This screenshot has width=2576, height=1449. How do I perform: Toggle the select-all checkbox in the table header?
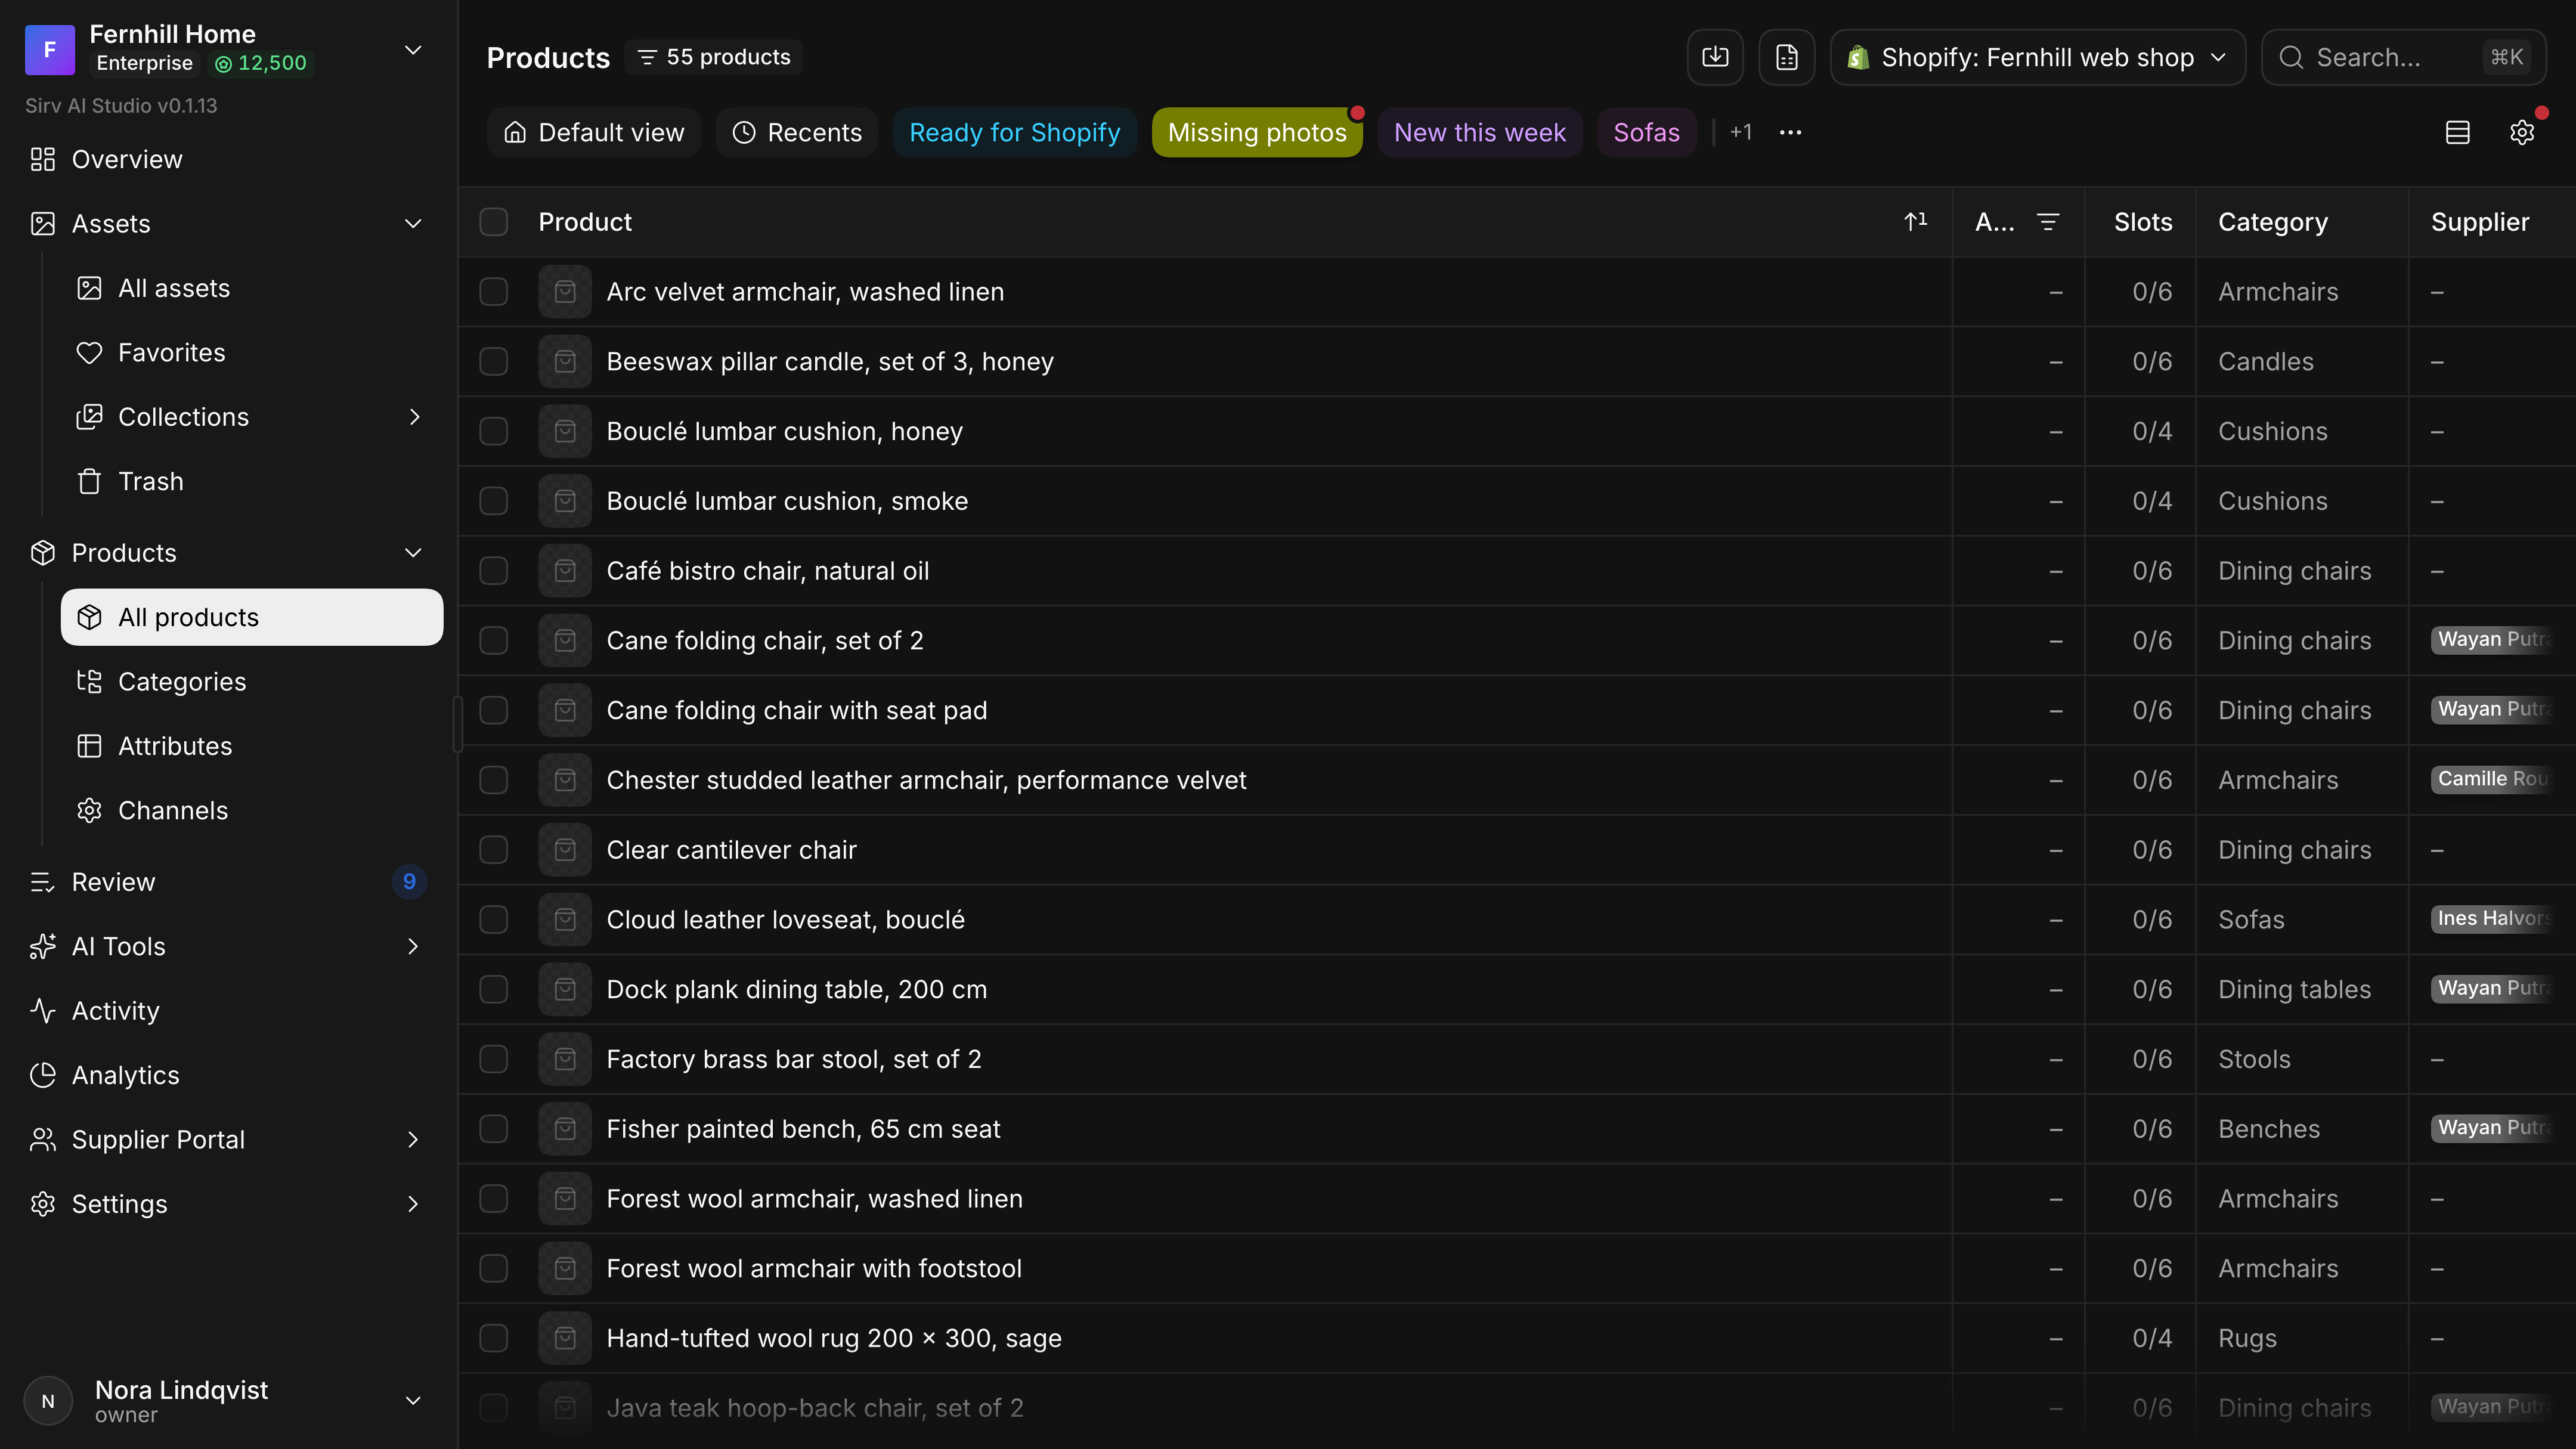pyautogui.click(x=494, y=222)
